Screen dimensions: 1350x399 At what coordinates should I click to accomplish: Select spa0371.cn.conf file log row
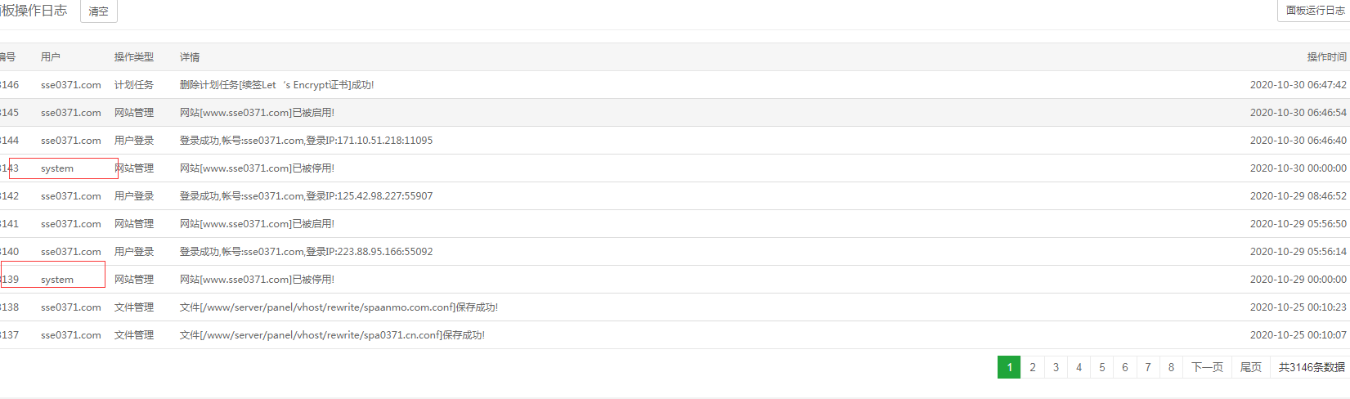(x=675, y=335)
